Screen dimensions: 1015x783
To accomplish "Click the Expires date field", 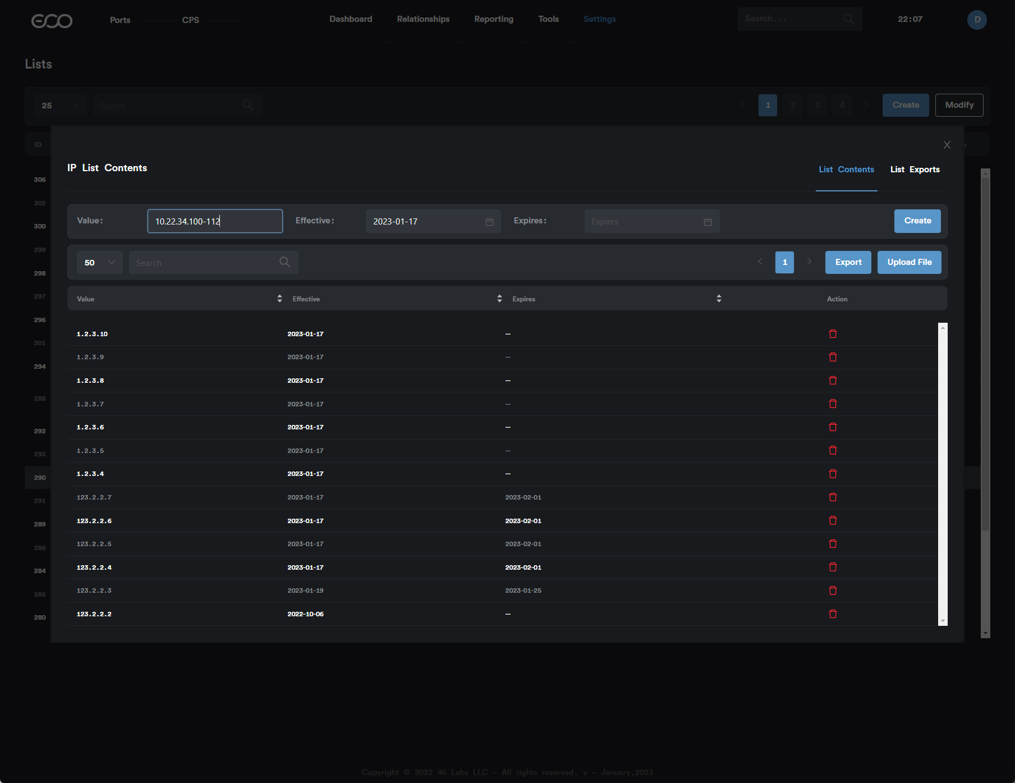I will pos(652,221).
